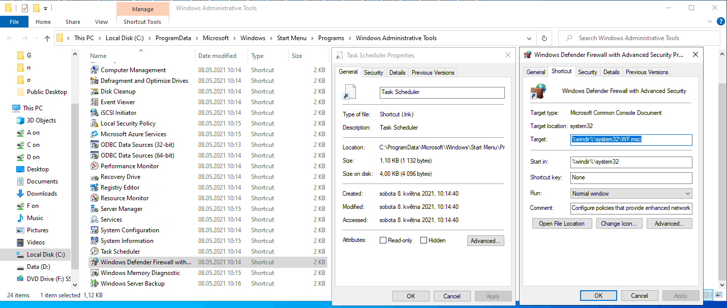Select the System Information icon

(x=94, y=241)
